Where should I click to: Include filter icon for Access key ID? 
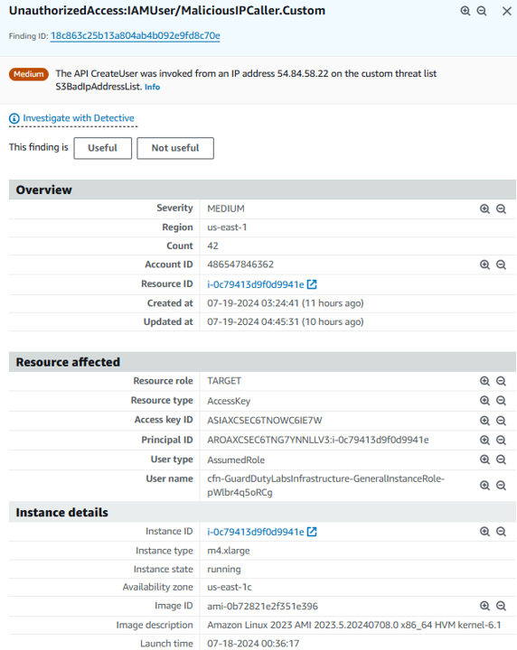coord(484,421)
